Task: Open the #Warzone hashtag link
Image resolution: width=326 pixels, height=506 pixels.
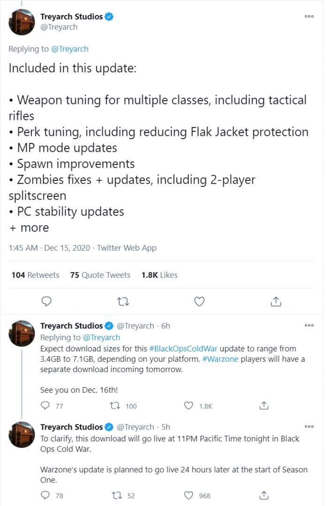Action: point(222,359)
